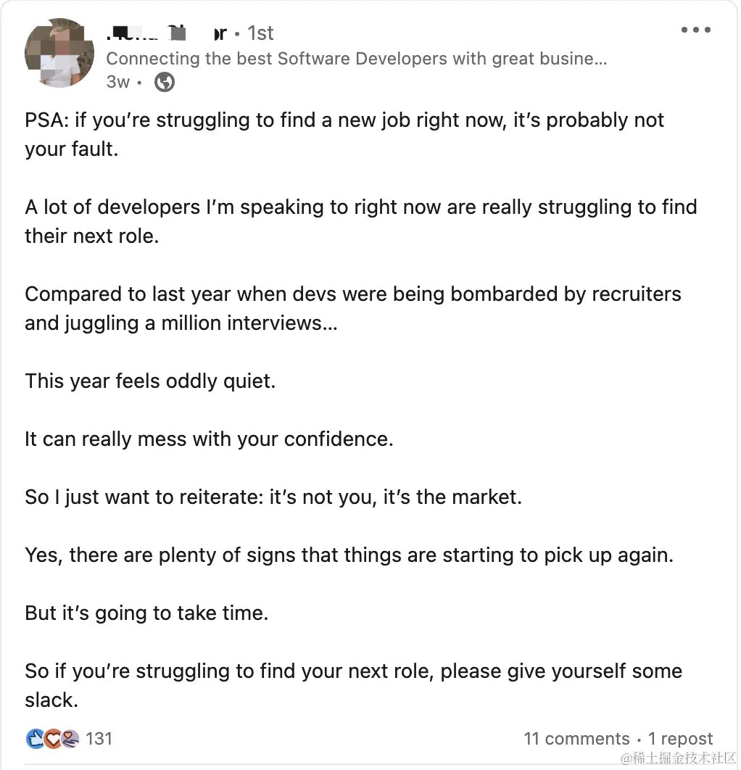The width and height of the screenshot is (741, 770).
Task: Click the 稀土掘金技术社区 watermark
Action: pyautogui.click(x=678, y=758)
